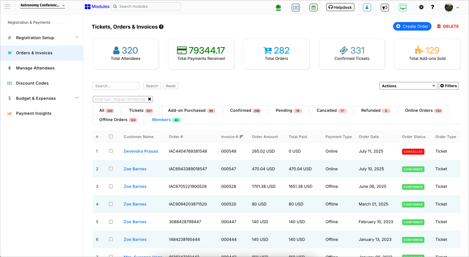Click the Order Date column header
Screen dimensions: 469x257
369,137
